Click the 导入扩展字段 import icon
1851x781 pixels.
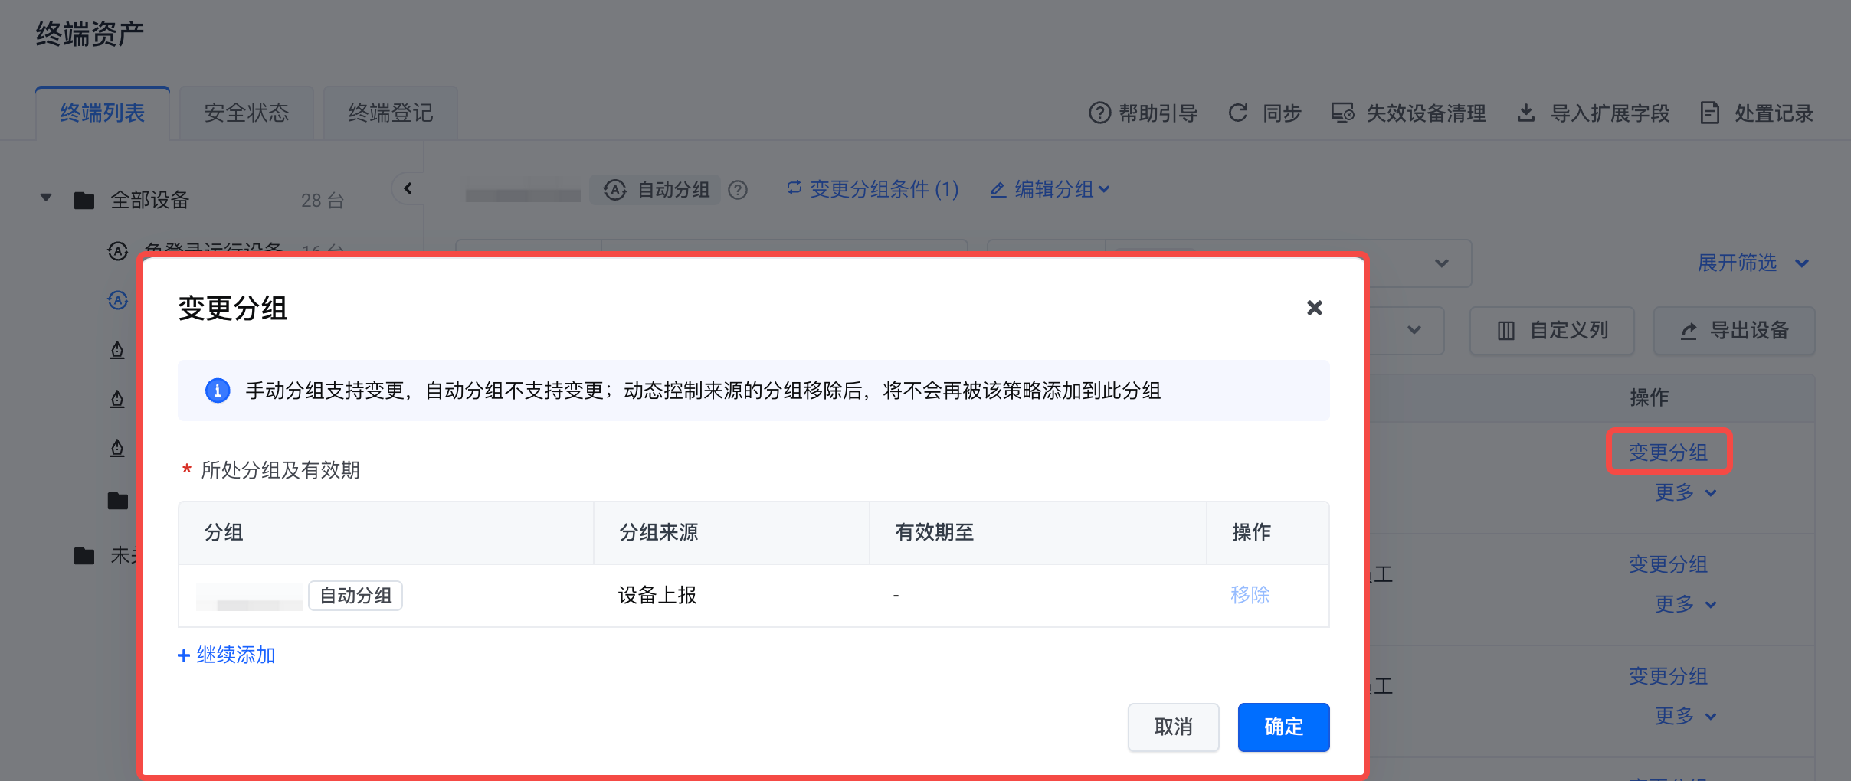point(1526,113)
